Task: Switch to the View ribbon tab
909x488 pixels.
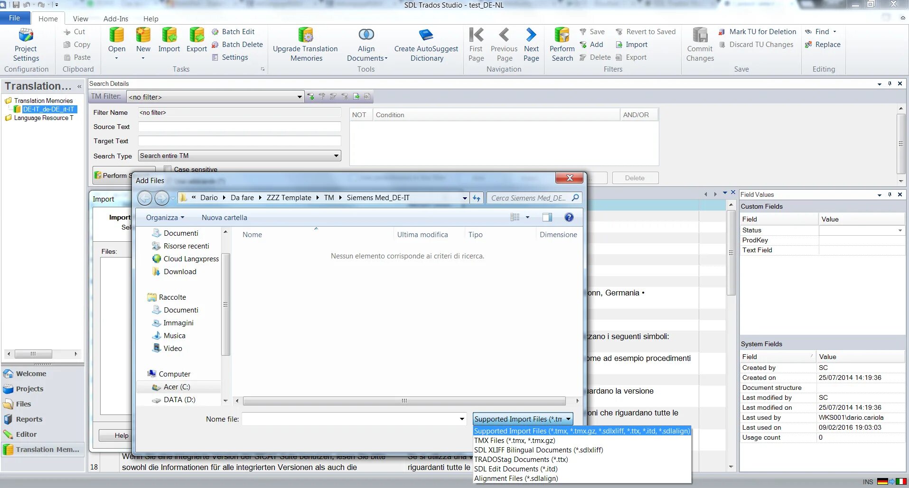Action: click(x=80, y=19)
